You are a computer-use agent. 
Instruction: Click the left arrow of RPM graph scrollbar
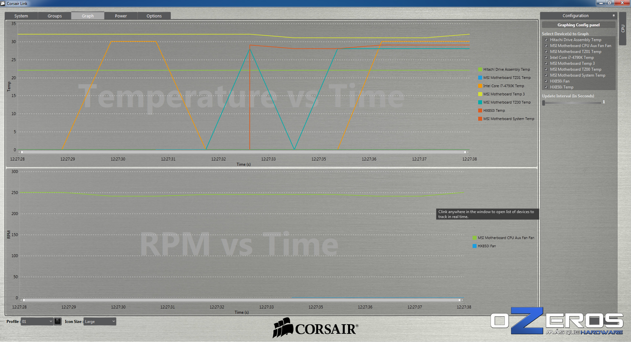[x=21, y=300]
